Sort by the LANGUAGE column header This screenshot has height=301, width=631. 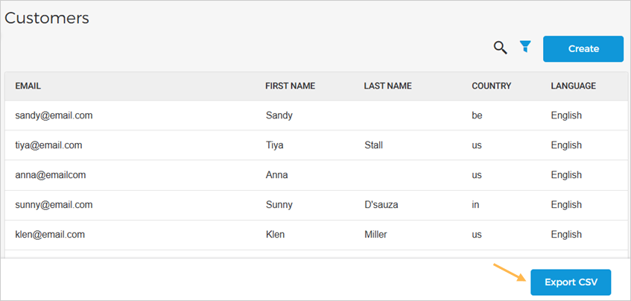point(573,86)
